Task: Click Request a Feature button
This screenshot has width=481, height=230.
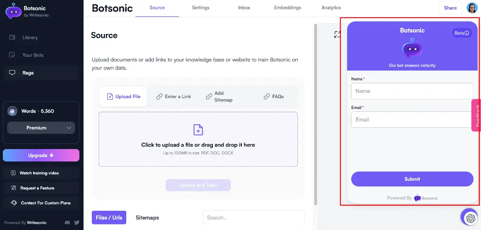Action: tap(41, 188)
